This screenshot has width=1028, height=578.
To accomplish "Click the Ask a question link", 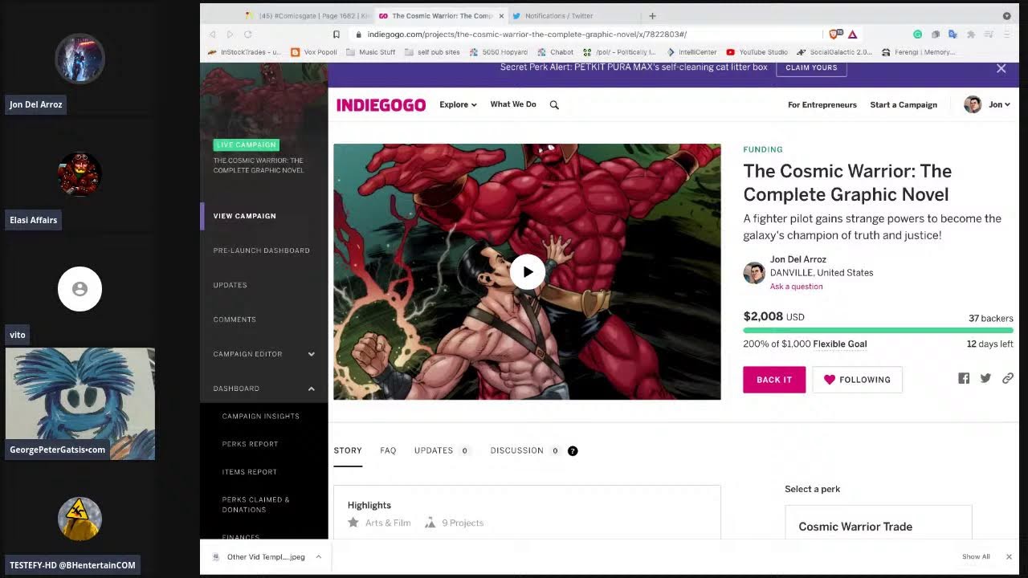I will [796, 287].
